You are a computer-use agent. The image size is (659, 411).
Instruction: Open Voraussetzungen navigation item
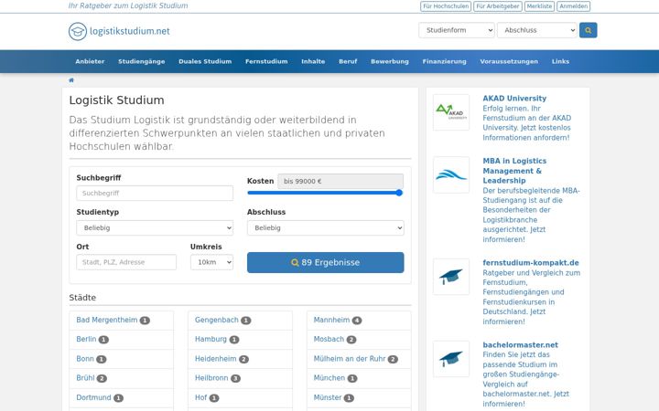pos(509,61)
